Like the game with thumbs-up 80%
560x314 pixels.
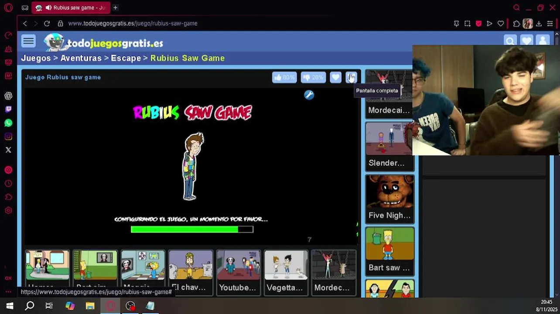pos(284,77)
